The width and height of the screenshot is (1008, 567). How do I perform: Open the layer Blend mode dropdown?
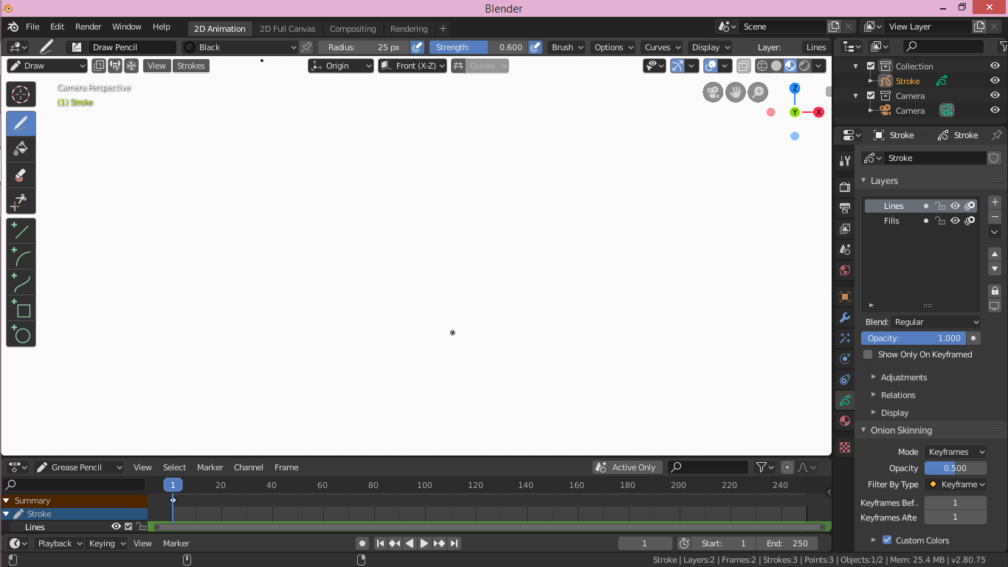pyautogui.click(x=935, y=321)
